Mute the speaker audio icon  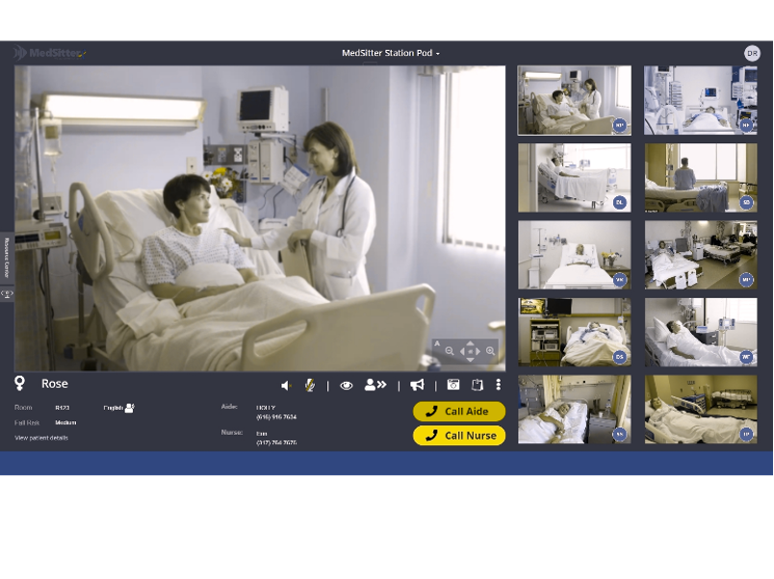pos(286,385)
